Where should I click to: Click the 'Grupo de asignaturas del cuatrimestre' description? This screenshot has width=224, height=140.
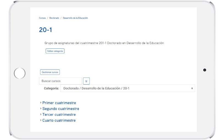pyautogui.click(x=104, y=43)
